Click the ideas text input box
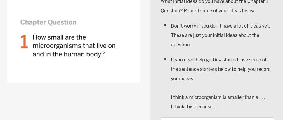 [x=217, y=119]
